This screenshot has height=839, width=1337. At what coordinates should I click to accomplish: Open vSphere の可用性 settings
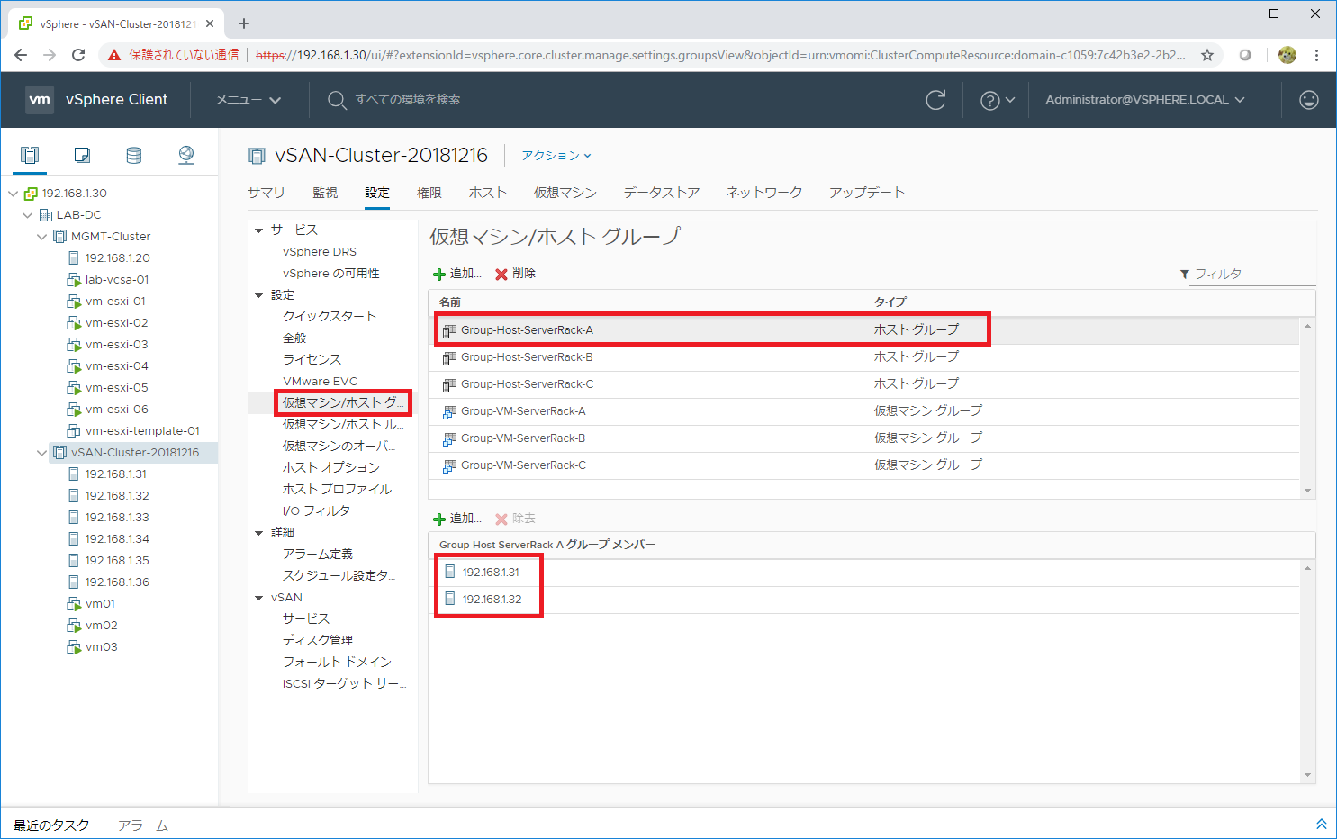331,274
